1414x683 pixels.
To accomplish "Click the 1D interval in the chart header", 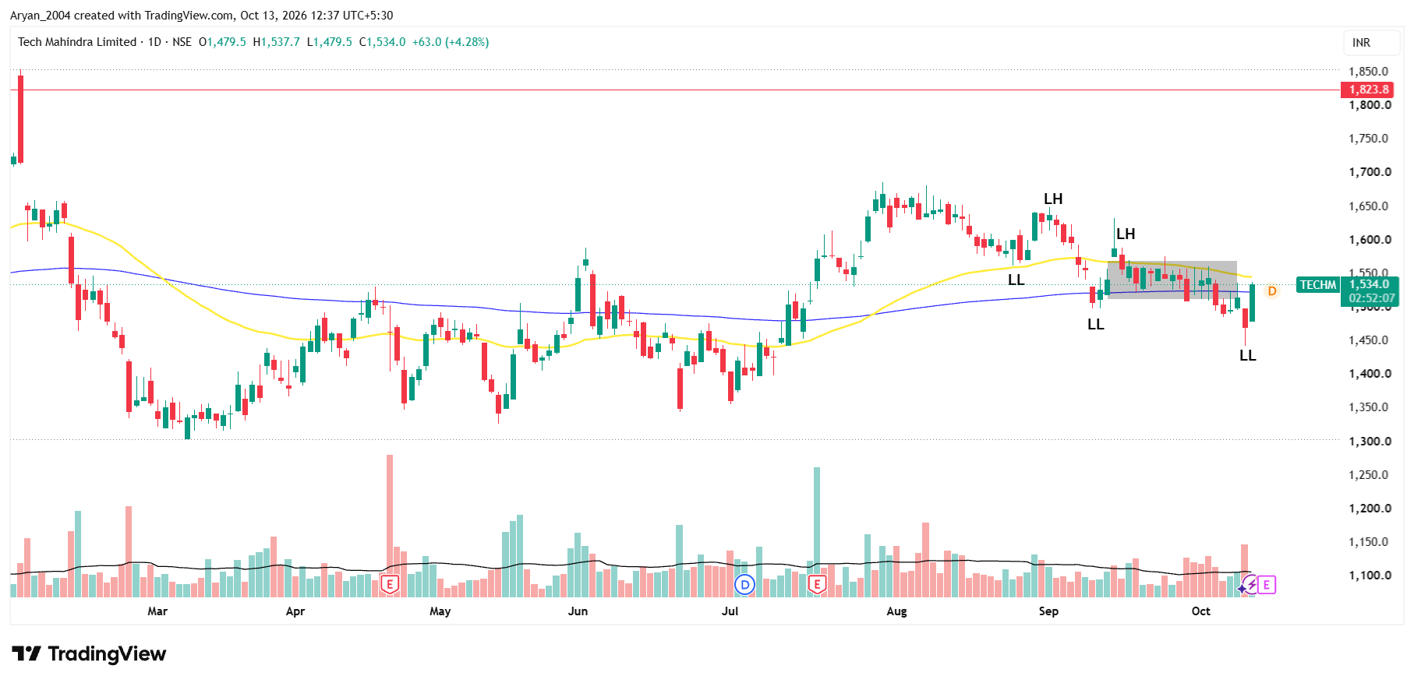I will click(x=154, y=42).
